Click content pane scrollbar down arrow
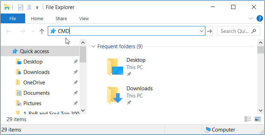This screenshot has height=135, width=265. click(260, 110)
